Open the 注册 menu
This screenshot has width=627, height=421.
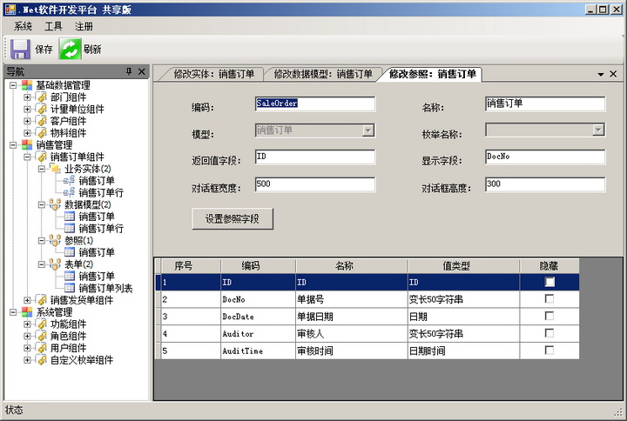[84, 26]
